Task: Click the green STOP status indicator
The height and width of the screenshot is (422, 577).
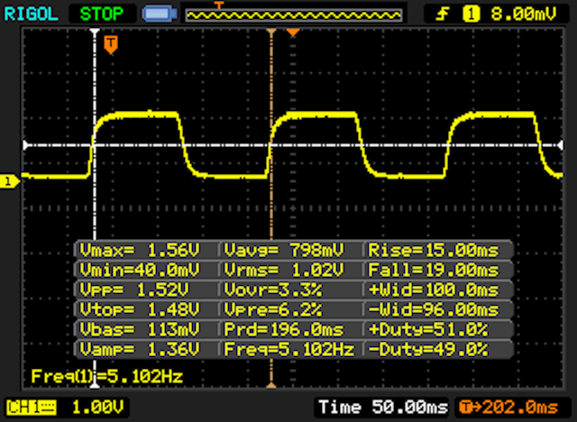Action: 102,14
